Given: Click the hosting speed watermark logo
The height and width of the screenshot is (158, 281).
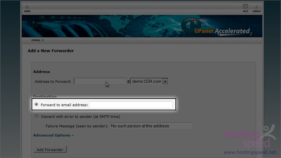Looking at the screenshot, I should (x=250, y=137).
